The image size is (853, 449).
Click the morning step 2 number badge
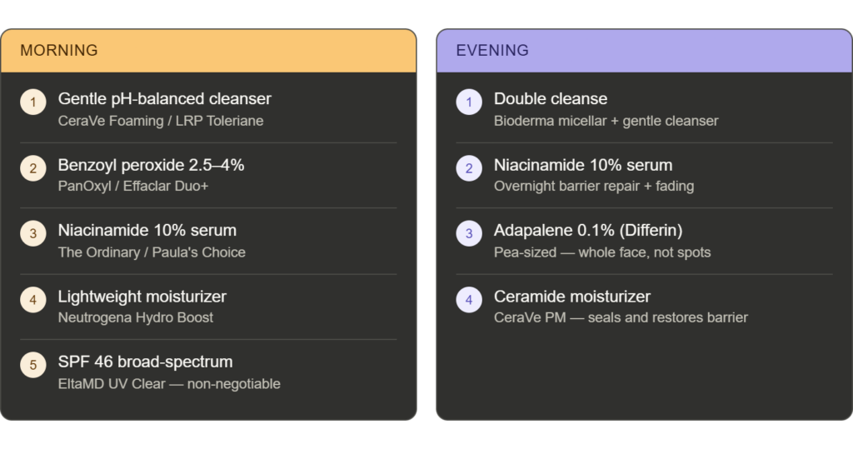click(x=32, y=168)
